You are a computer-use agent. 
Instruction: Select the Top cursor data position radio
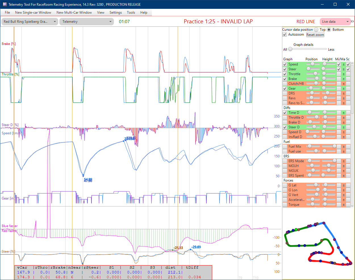[x=316, y=30]
